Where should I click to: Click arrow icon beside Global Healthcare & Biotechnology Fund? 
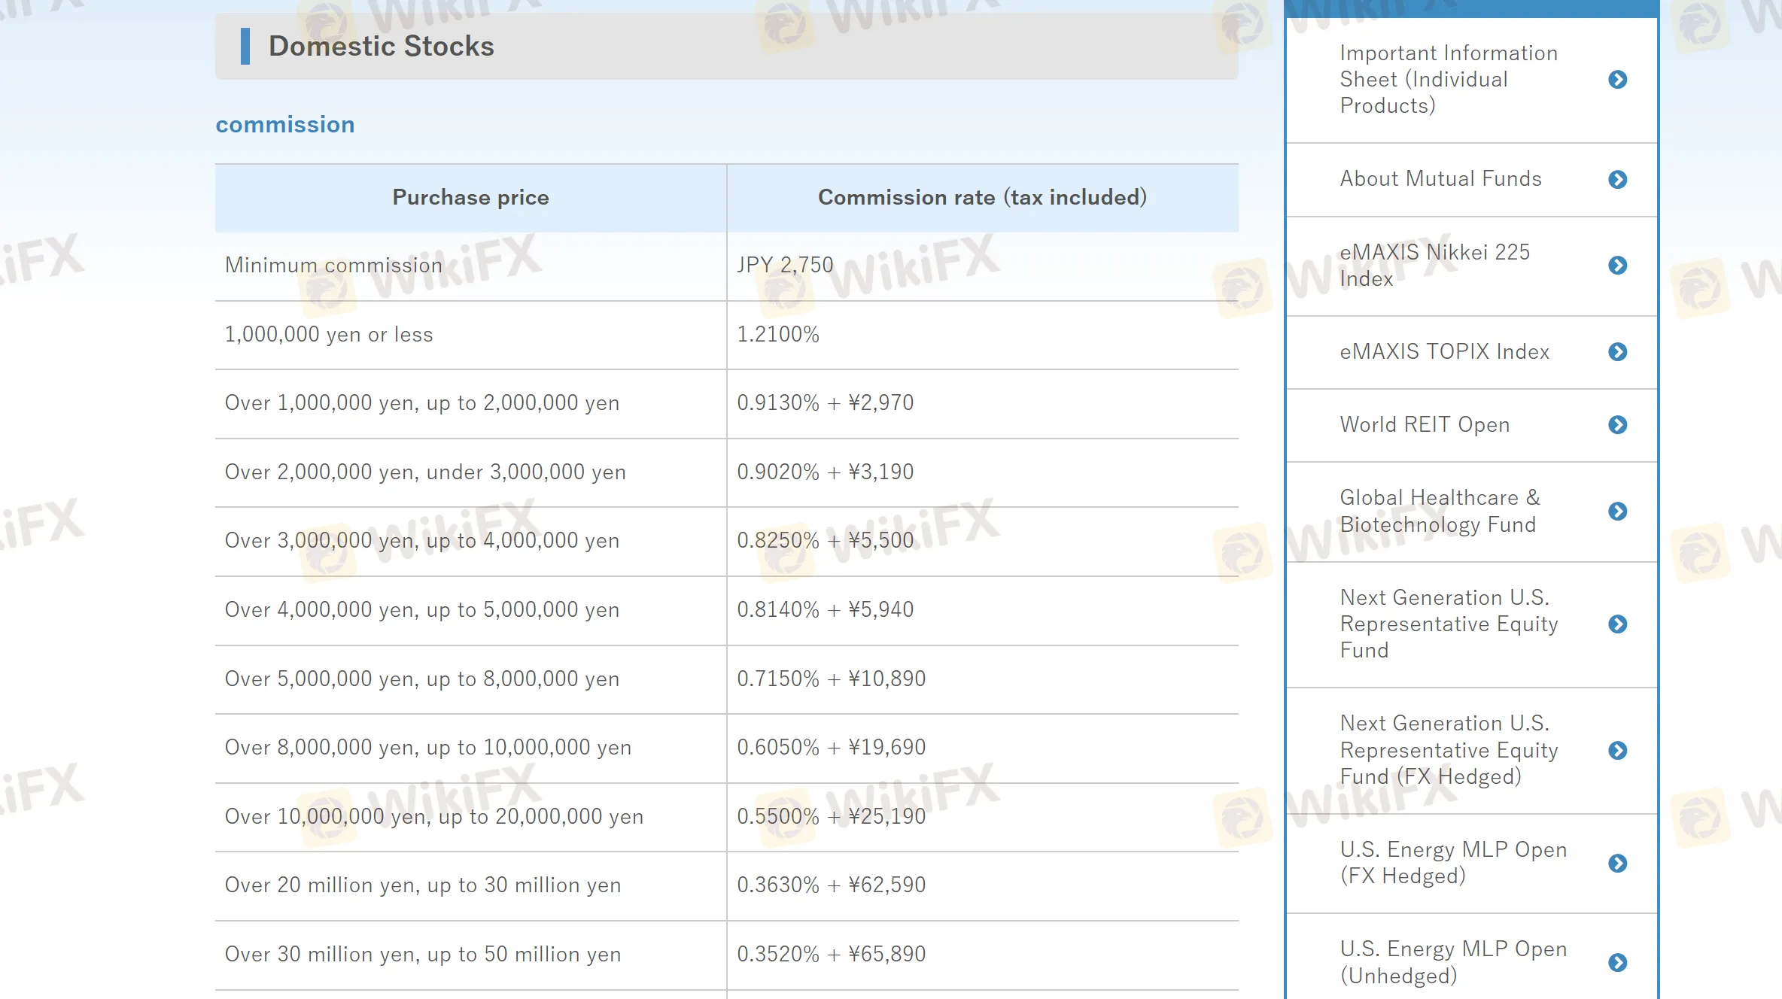click(x=1617, y=512)
